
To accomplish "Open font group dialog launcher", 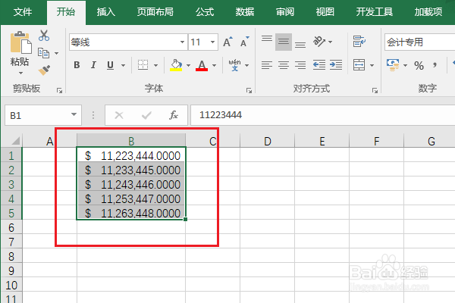I will click(x=249, y=91).
